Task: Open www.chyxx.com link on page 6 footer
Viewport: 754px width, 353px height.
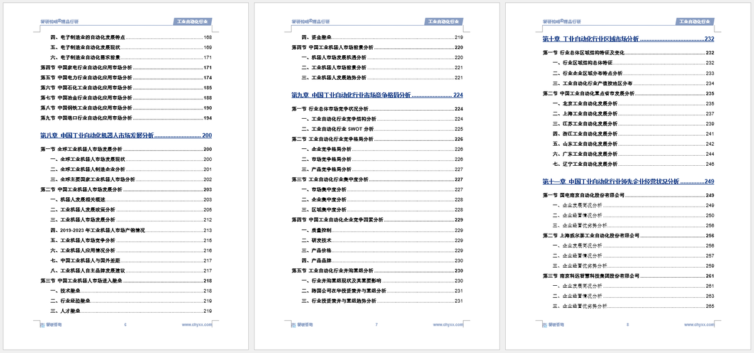Action: click(x=197, y=325)
